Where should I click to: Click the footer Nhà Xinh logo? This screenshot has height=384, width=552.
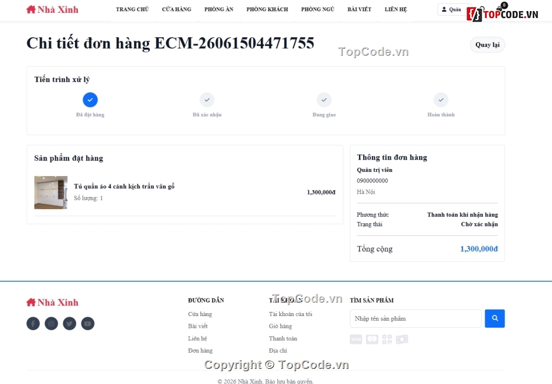[x=52, y=302]
